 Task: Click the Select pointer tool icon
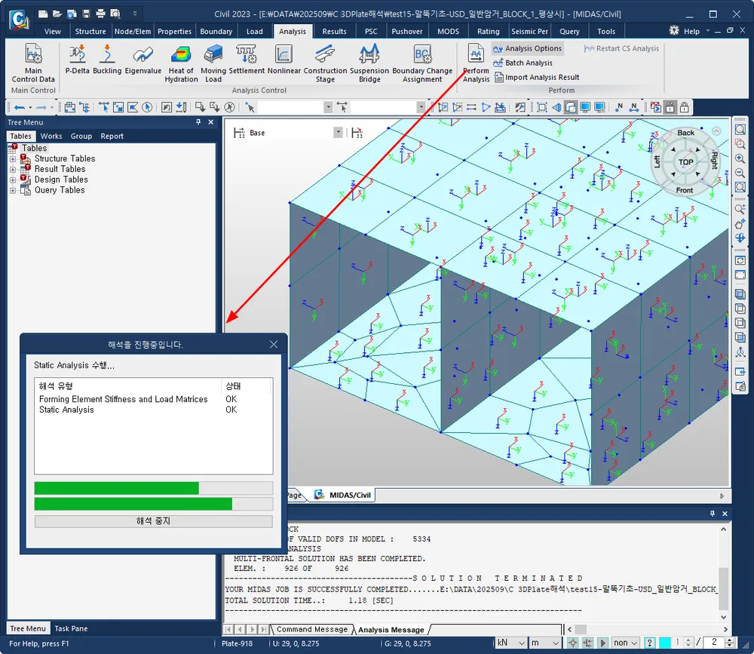pos(250,107)
